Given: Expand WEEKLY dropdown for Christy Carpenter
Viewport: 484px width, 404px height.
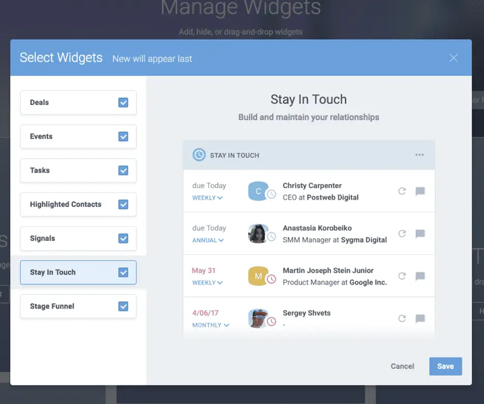Looking at the screenshot, I should [207, 198].
